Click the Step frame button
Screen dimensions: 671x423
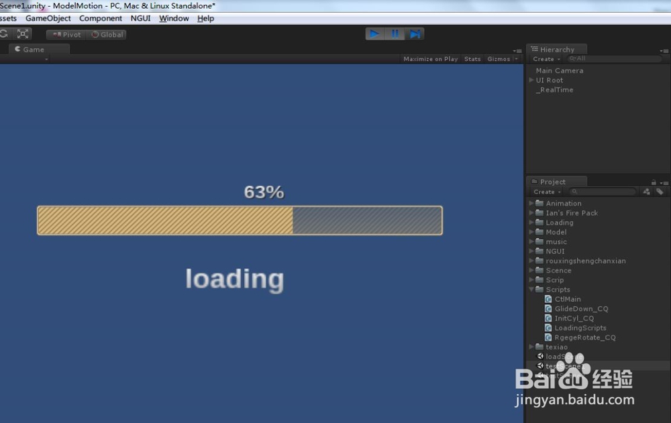point(416,33)
